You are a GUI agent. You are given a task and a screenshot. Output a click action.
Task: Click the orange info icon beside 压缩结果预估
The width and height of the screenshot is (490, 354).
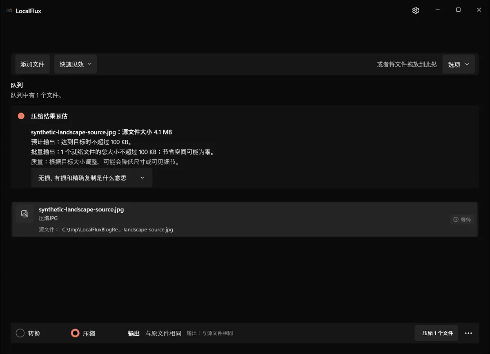tap(21, 116)
